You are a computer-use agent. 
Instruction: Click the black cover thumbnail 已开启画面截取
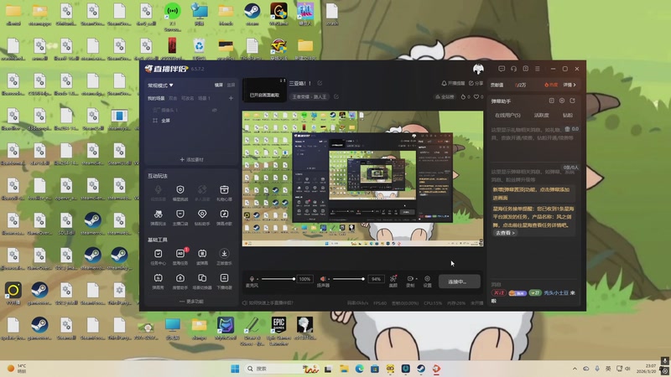tap(264, 90)
